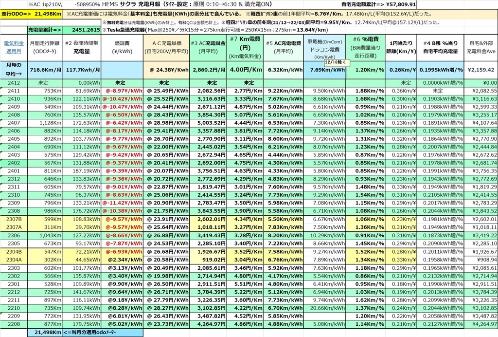Click the 753Km cell in row 2411
Viewport: 498px width, 337px height.
point(45,91)
